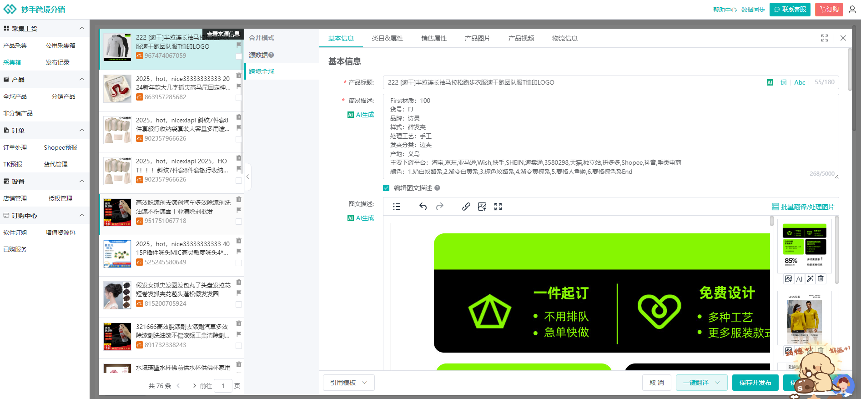Click the AI tool under the 85% thumbnail
Screen dimensions: 861x399
[x=799, y=279]
